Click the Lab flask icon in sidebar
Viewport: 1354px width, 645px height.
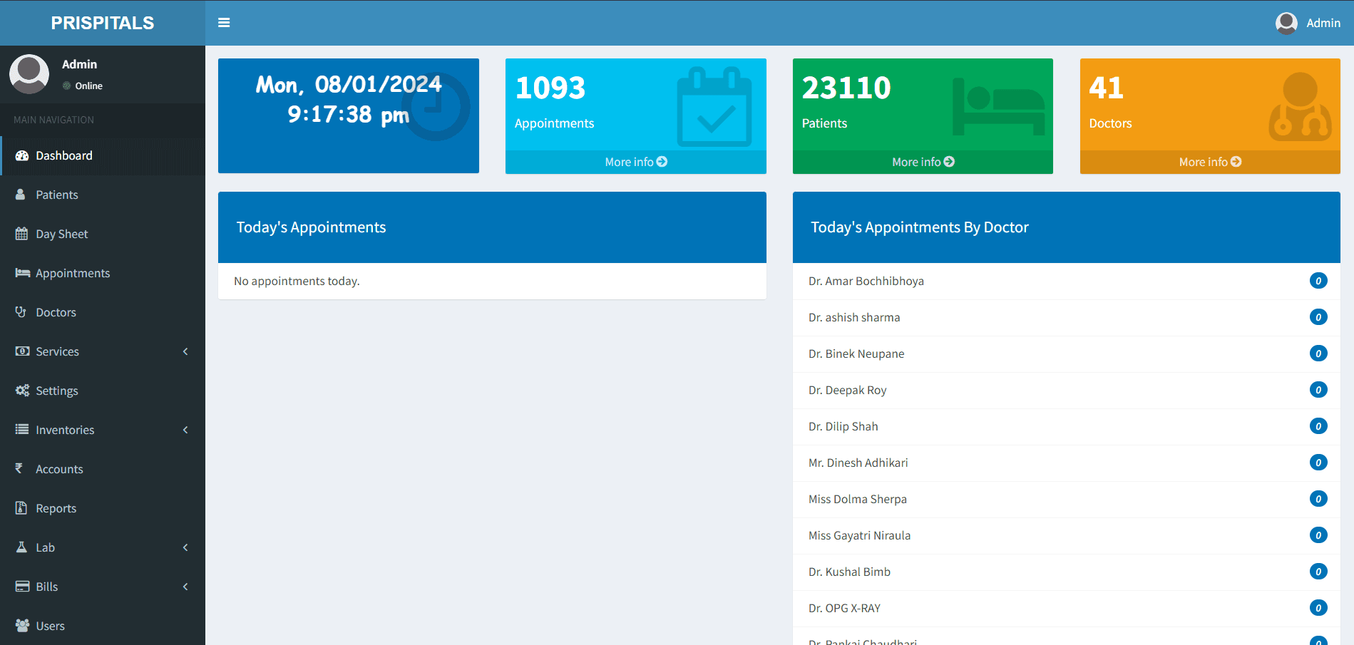(x=21, y=547)
